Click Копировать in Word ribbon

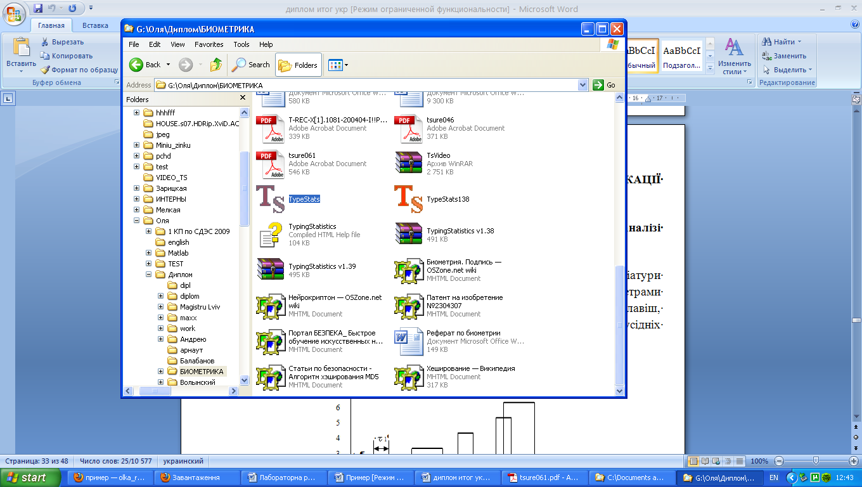pos(67,56)
